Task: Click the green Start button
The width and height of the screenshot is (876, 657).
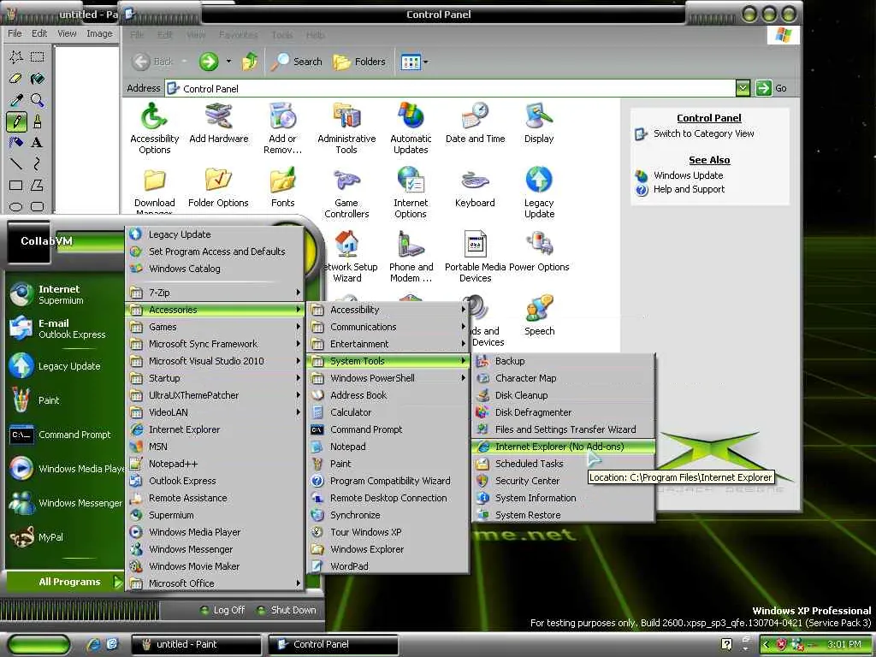Action: (39, 645)
